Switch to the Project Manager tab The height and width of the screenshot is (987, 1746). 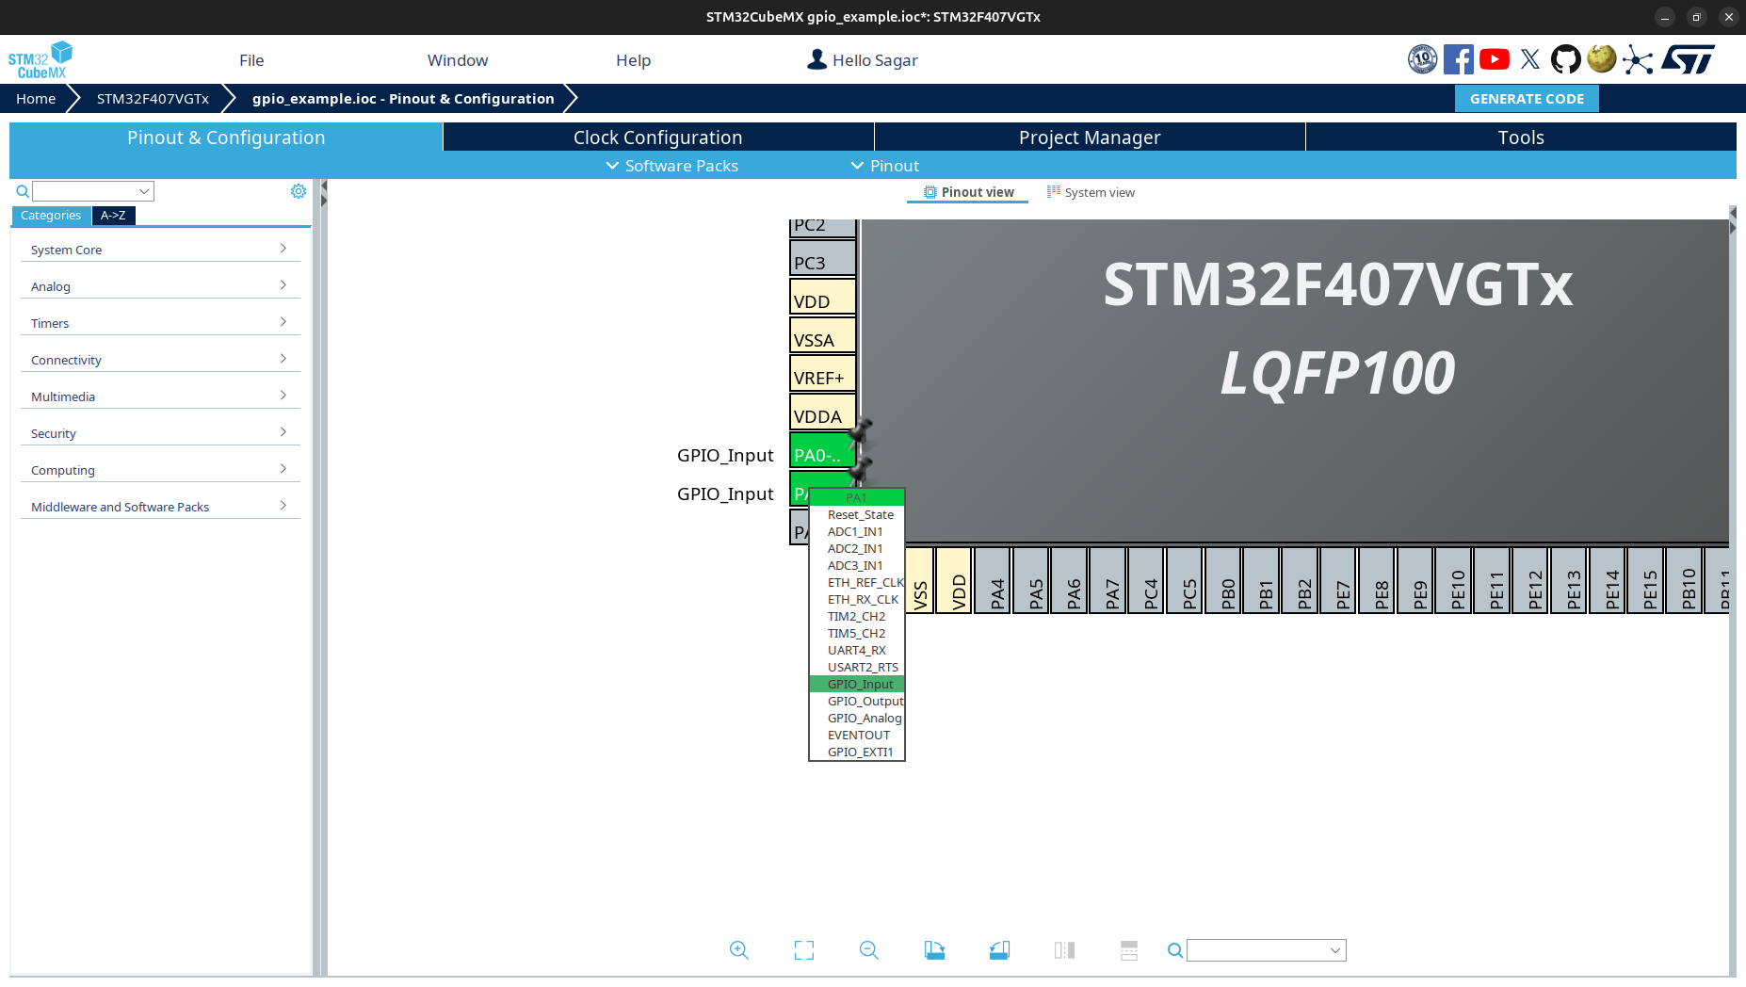coord(1090,138)
